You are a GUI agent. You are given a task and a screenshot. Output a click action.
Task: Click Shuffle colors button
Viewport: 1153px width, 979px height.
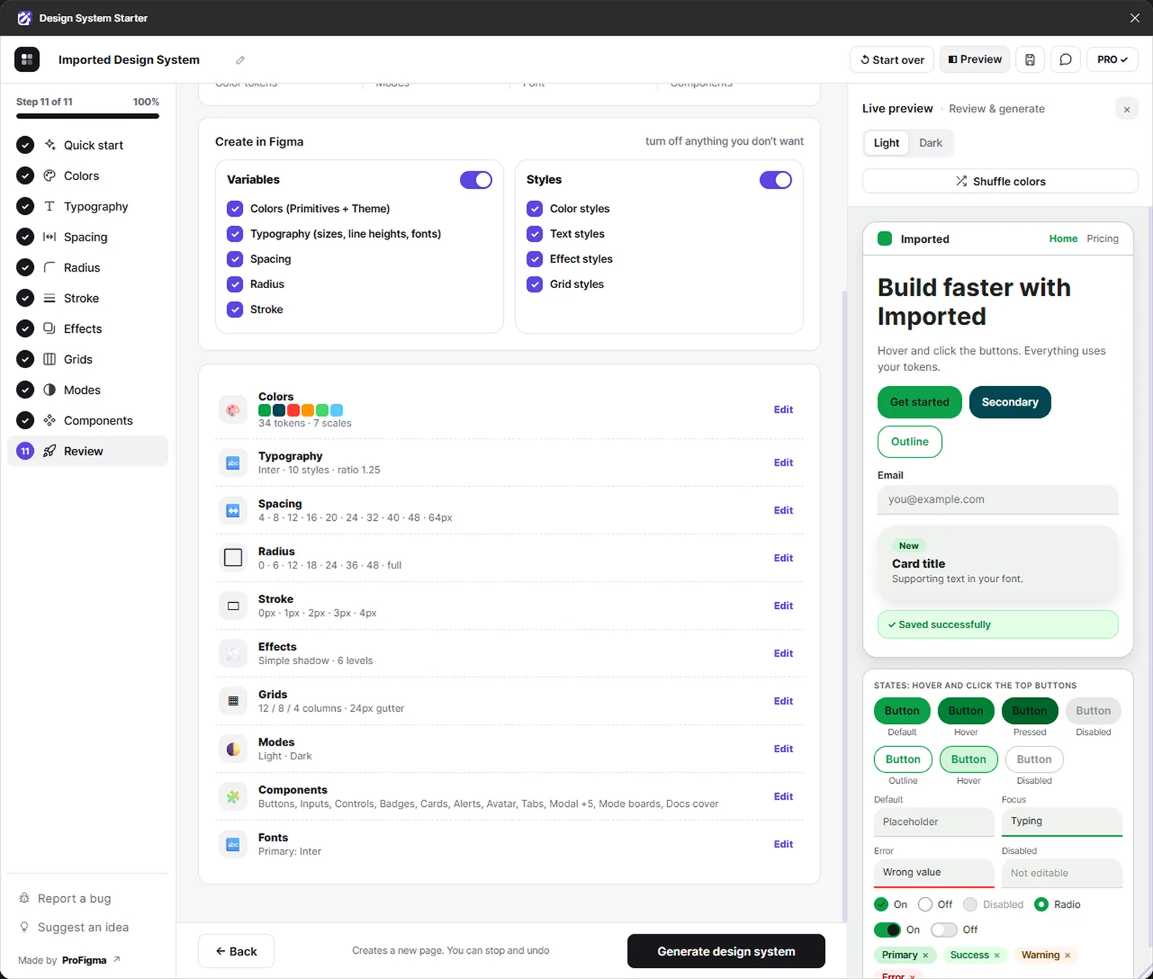tap(1000, 182)
